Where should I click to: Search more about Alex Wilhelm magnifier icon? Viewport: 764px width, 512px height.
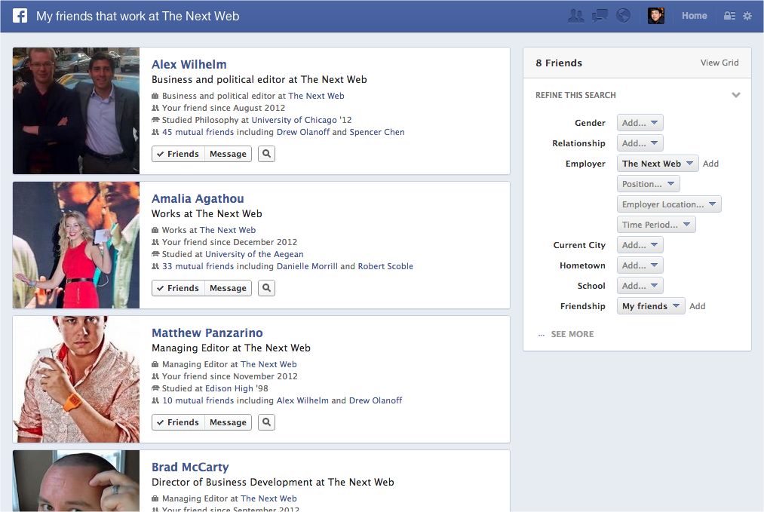pos(266,154)
